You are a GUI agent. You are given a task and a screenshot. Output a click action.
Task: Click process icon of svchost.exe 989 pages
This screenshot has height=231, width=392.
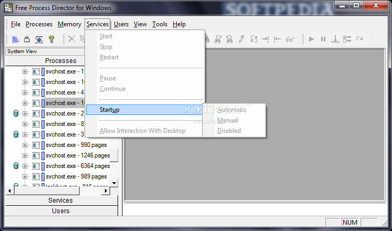click(36, 176)
